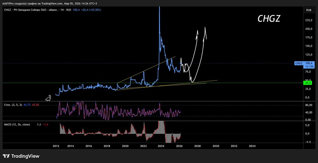
Task: Click the TradingView logo at the bottom
Action: [21, 156]
